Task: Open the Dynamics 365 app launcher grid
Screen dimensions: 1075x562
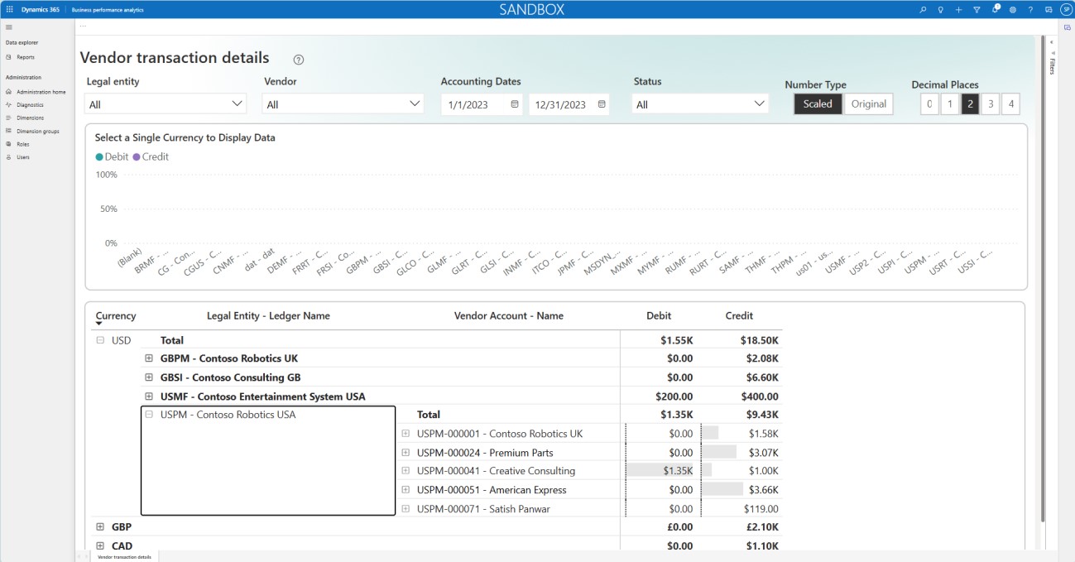Action: tap(10, 10)
